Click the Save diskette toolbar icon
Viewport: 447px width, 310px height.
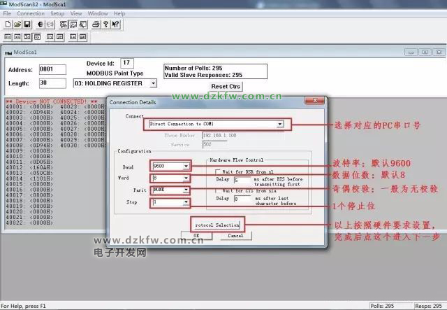[x=27, y=24]
